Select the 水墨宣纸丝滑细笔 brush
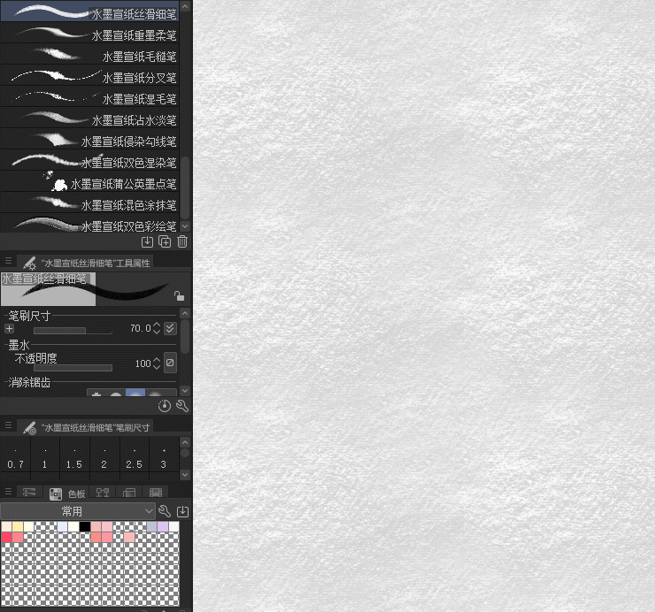The width and height of the screenshot is (655, 612). (89, 12)
